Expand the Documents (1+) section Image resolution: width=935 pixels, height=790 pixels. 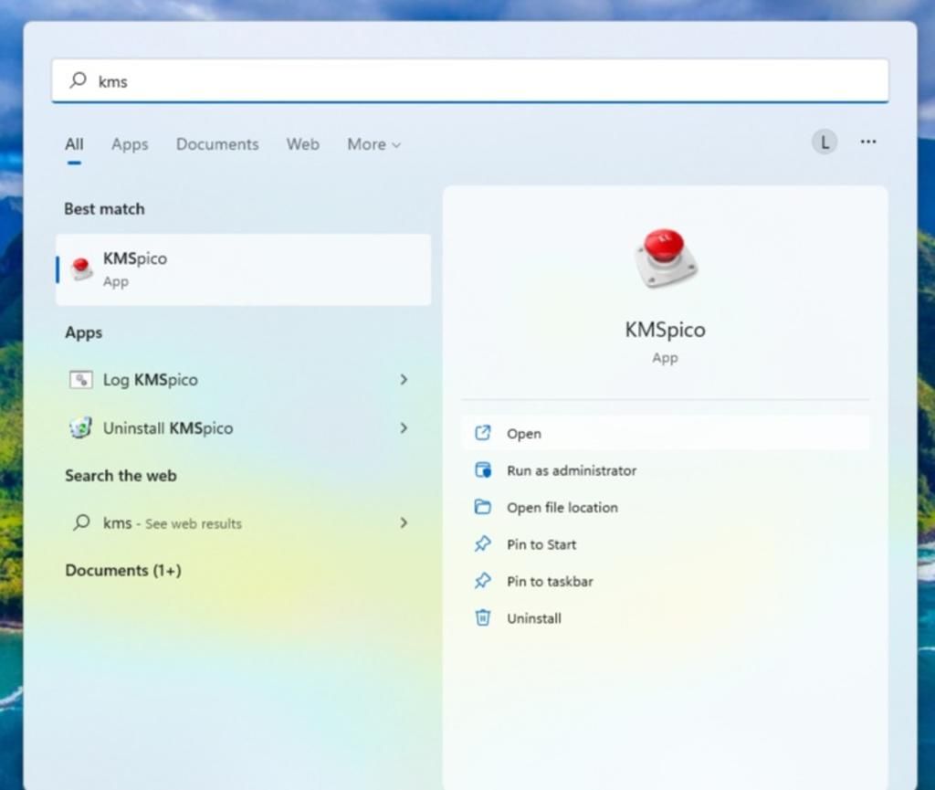click(123, 571)
